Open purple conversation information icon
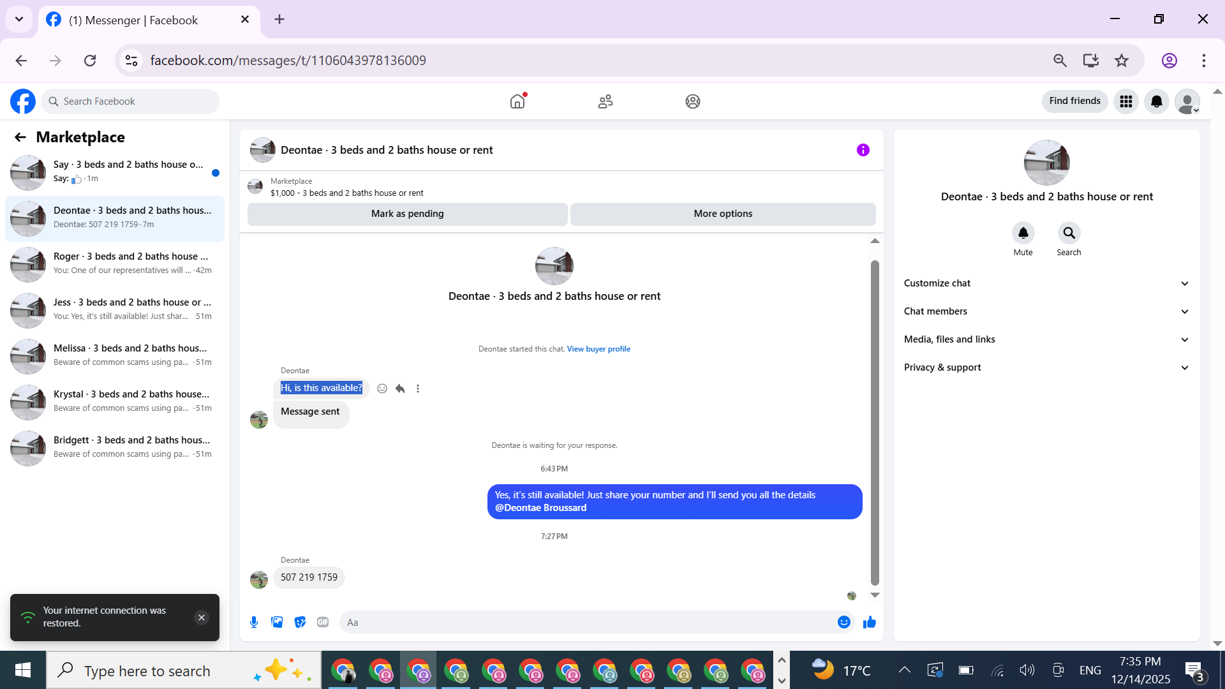This screenshot has height=689, width=1225. 863,150
